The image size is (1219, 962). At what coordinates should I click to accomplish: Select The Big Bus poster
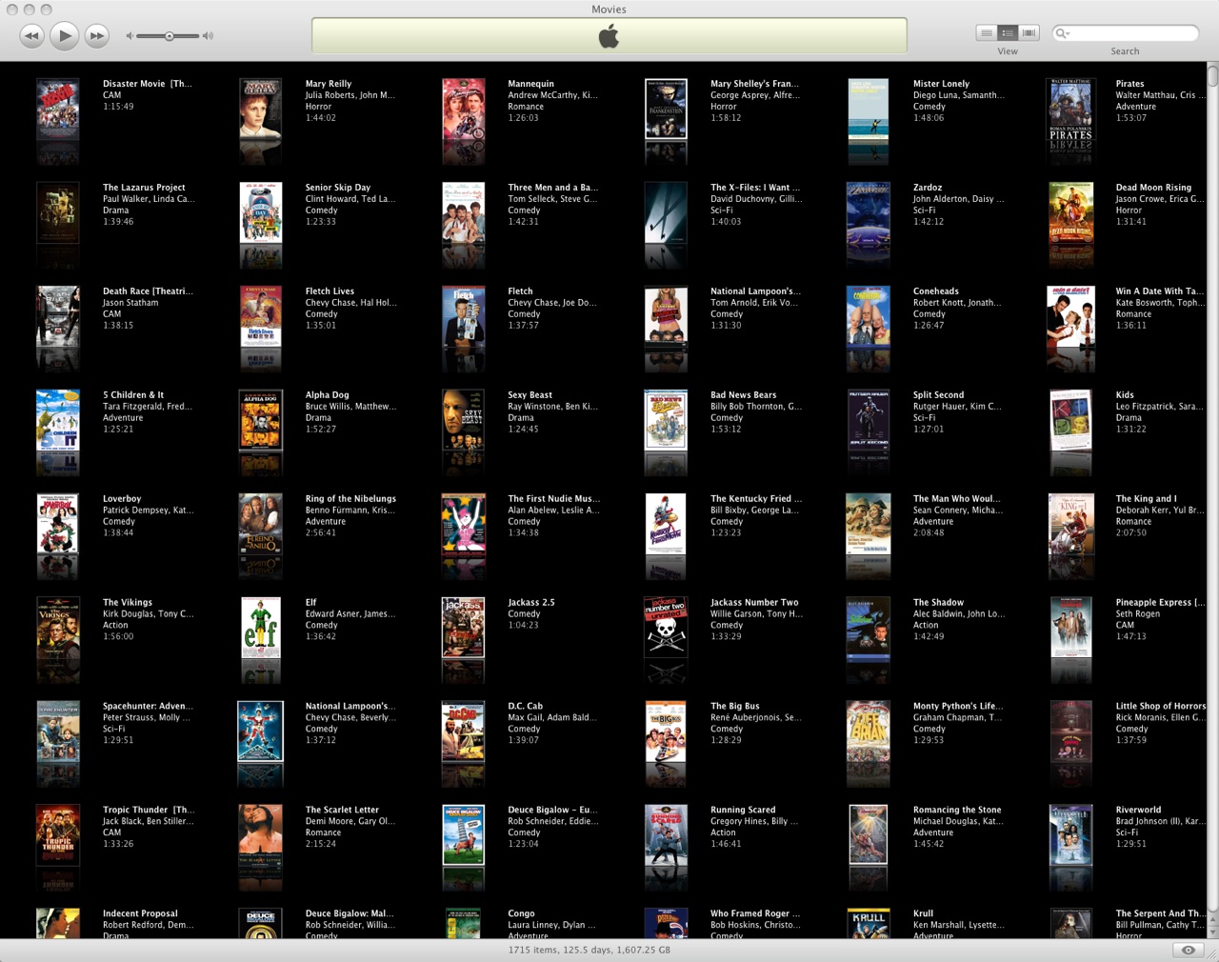(x=666, y=732)
